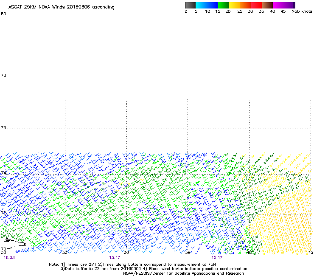Click the '33' longitude axis label

point(64,252)
